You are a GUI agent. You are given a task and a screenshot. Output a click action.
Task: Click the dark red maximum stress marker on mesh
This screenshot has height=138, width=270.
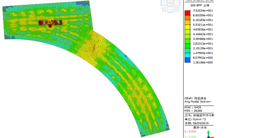(50, 26)
